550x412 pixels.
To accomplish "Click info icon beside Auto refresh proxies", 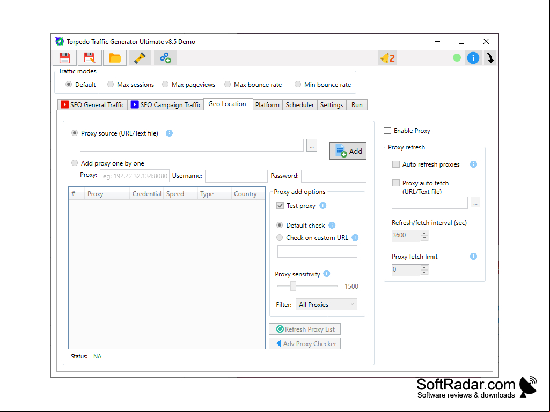I will coord(473,164).
